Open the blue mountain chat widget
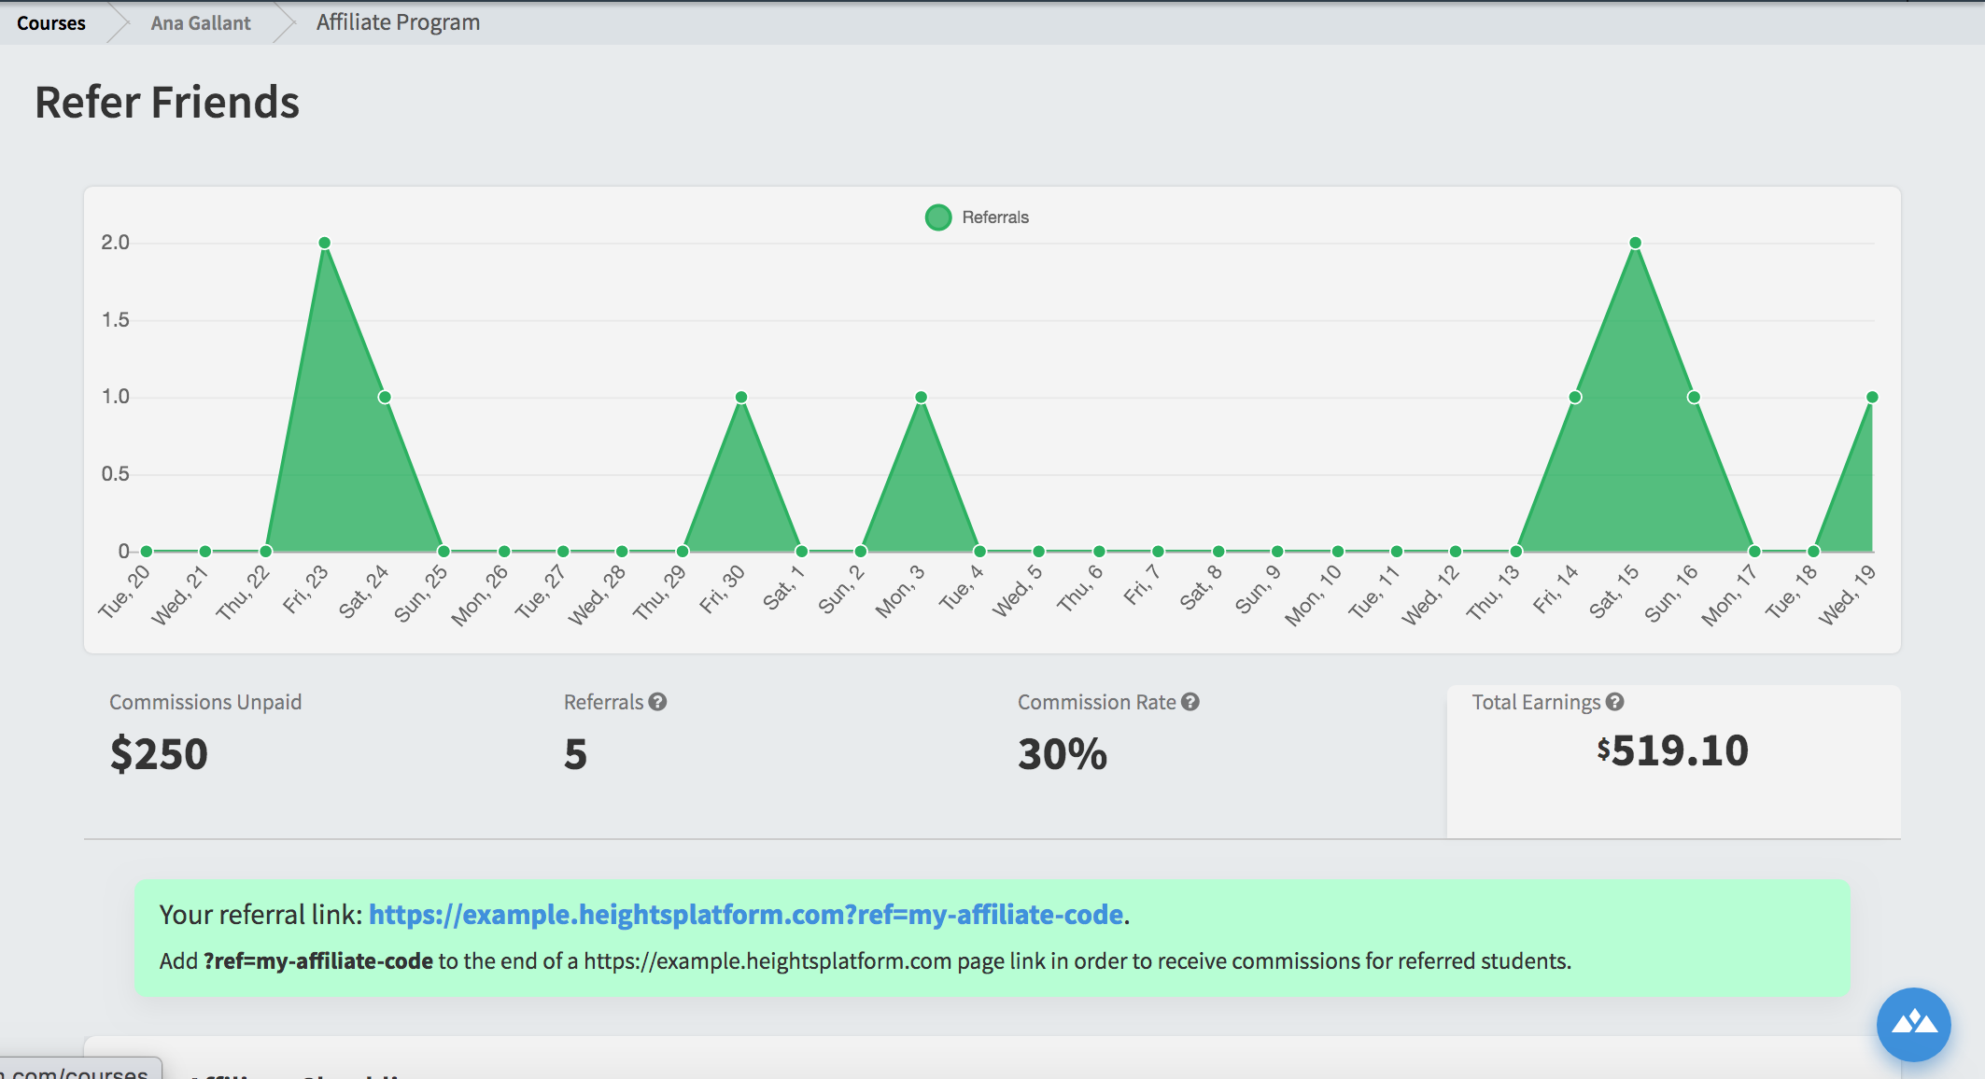 (1913, 1024)
